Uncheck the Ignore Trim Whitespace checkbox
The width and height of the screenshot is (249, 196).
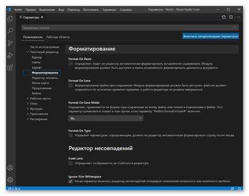coord(70,181)
